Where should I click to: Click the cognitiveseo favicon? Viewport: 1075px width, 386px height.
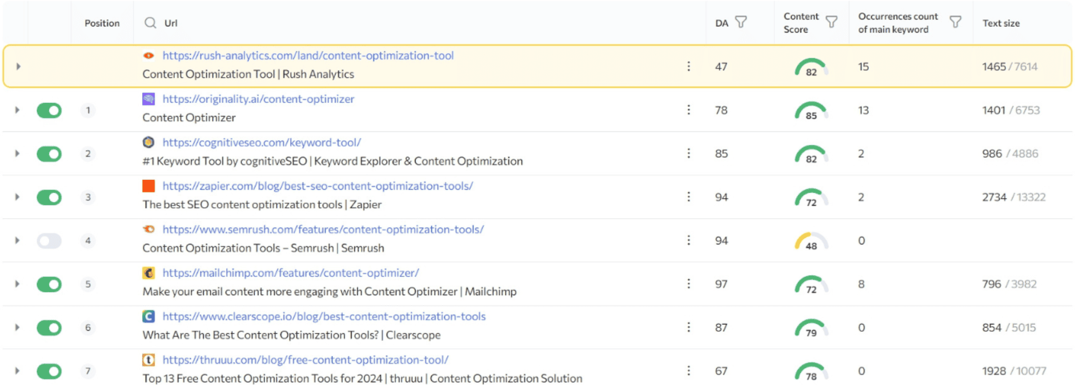(149, 142)
